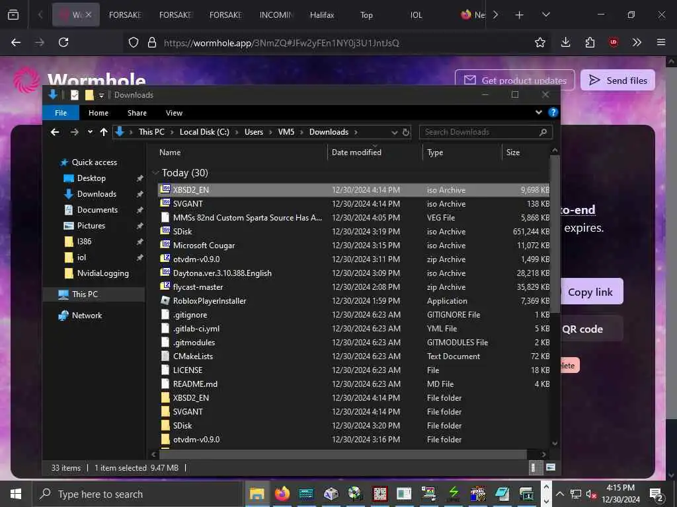677x507 pixels.
Task: Select the flycast-master zip file
Action: point(353,287)
